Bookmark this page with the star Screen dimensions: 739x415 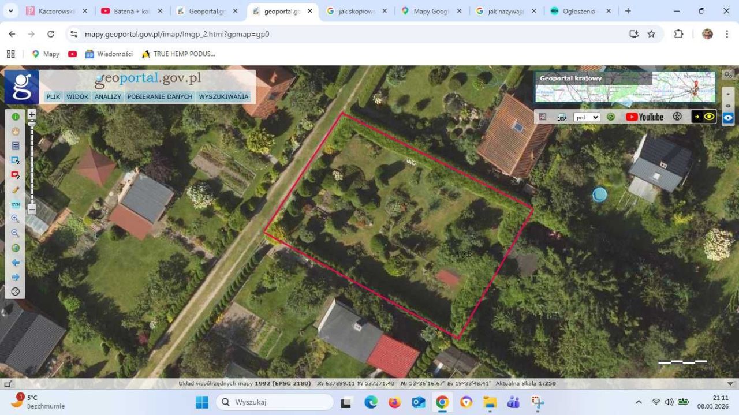pyautogui.click(x=651, y=34)
